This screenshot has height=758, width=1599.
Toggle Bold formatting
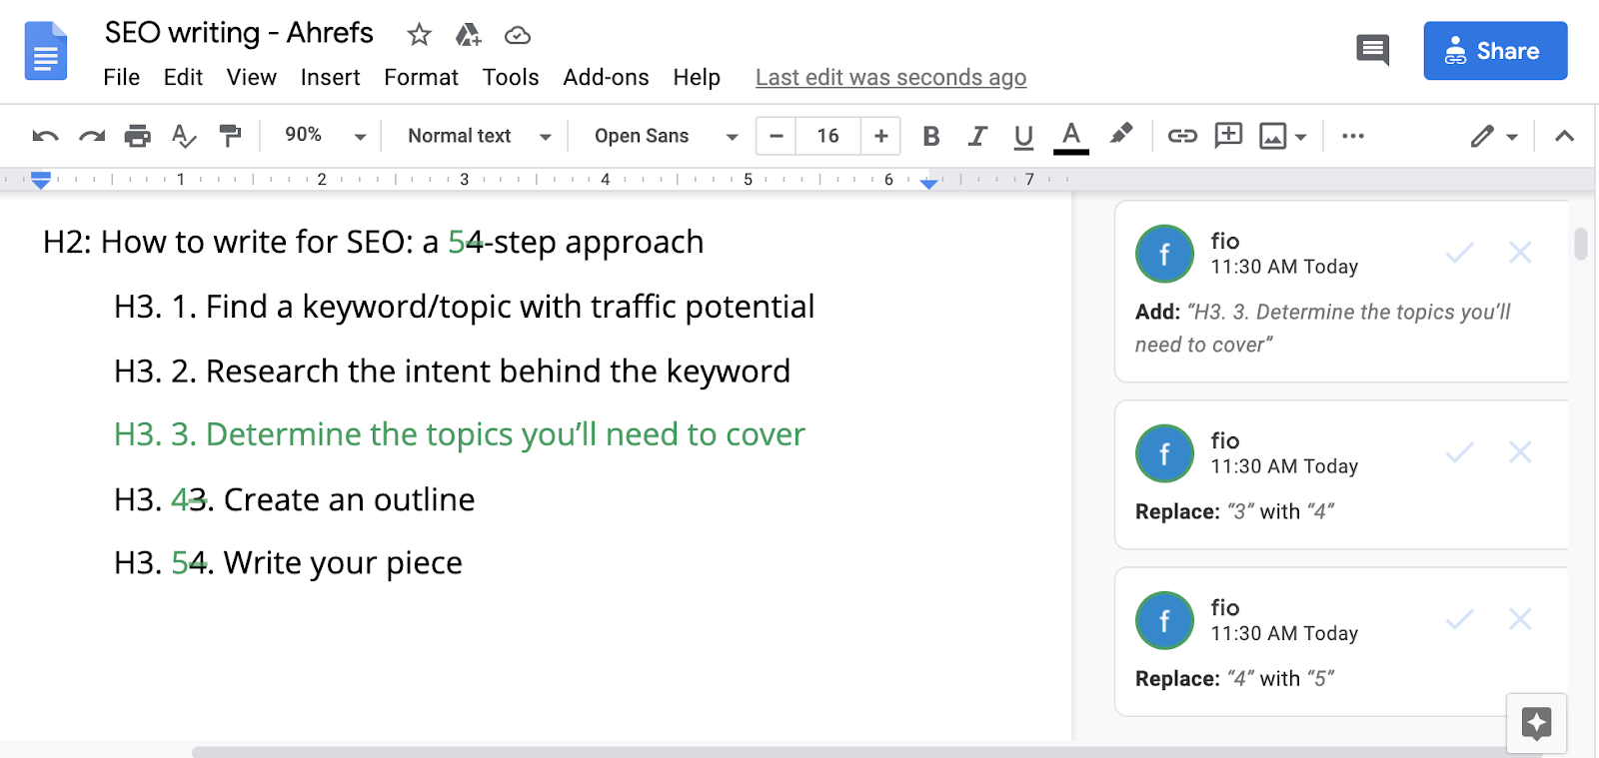931,136
